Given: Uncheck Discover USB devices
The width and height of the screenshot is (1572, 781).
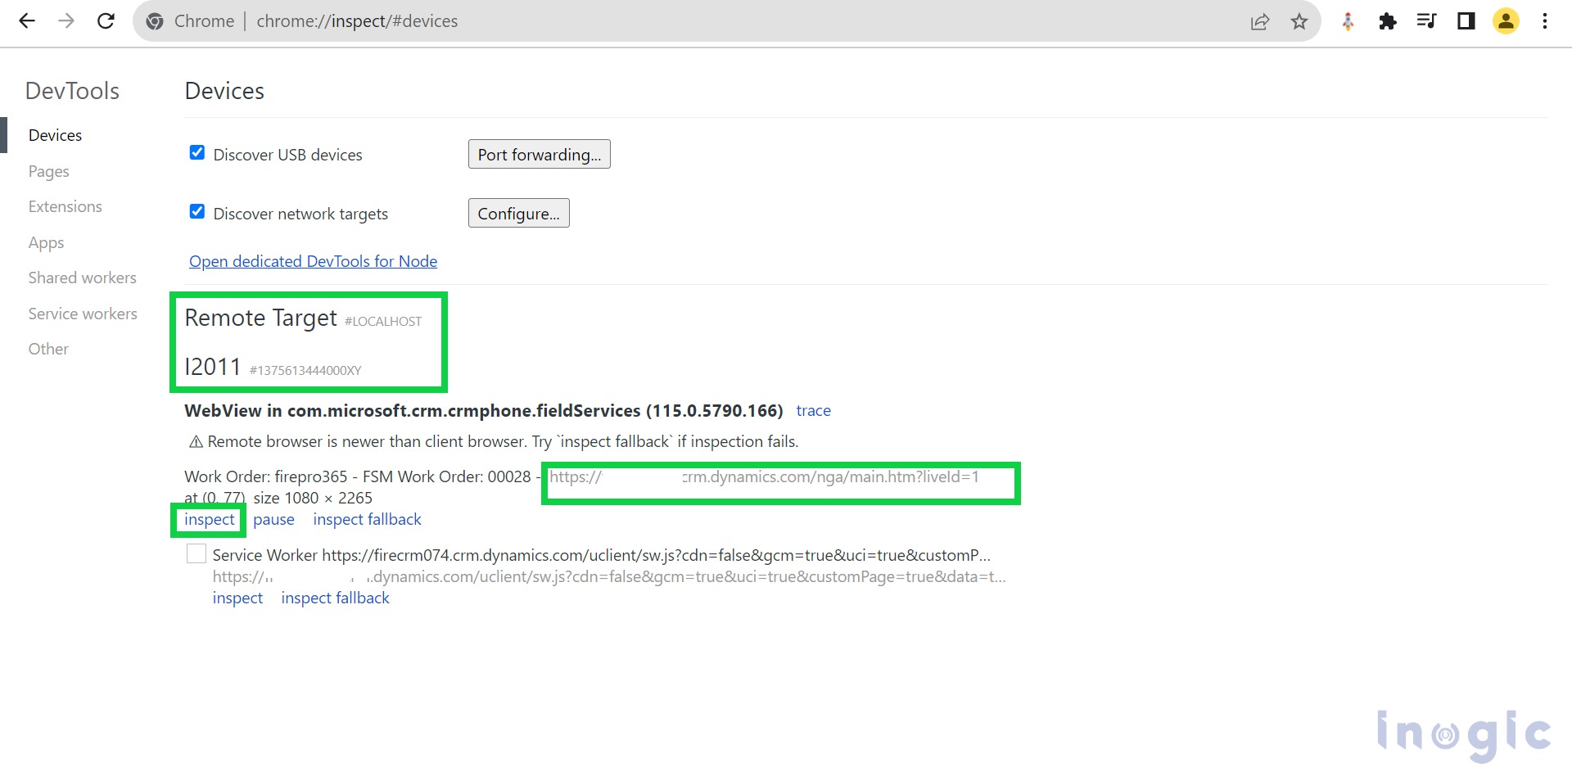Looking at the screenshot, I should [197, 153].
